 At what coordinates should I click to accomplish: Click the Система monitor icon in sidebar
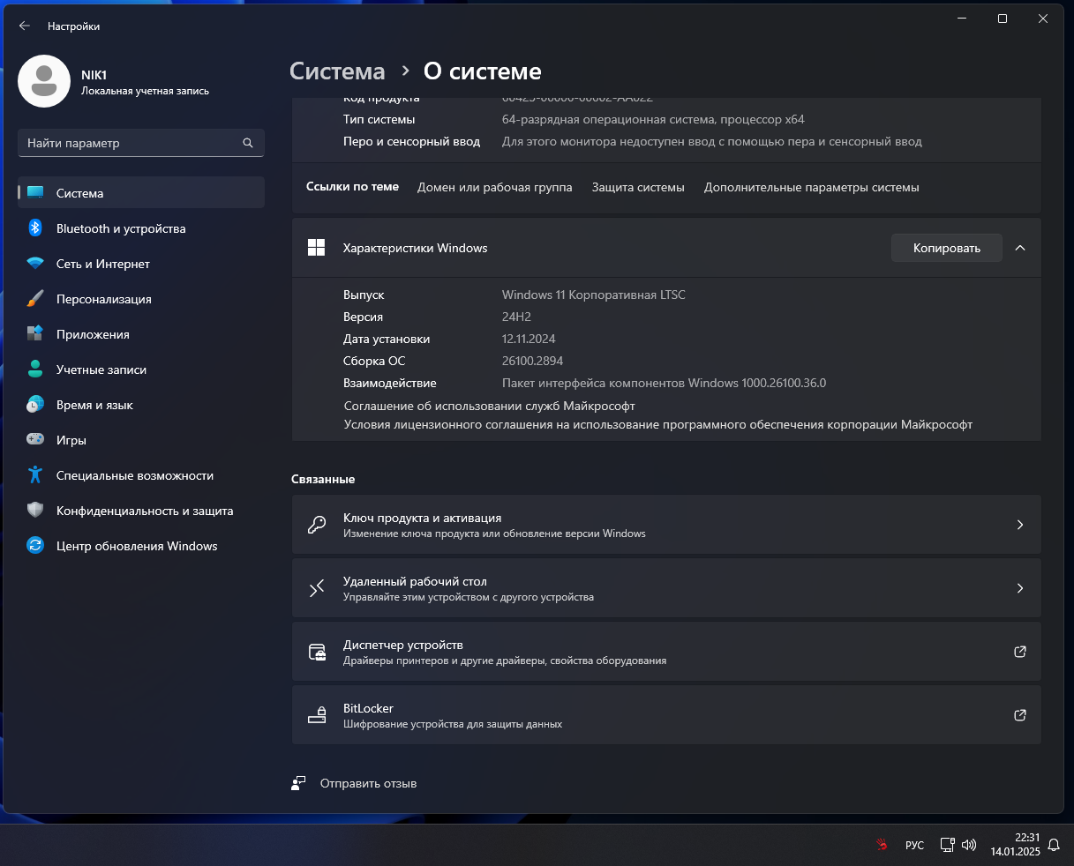pyautogui.click(x=35, y=192)
